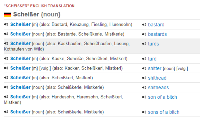Open the "bastard" translation link
This screenshot has width=200, height=123.
tap(156, 25)
